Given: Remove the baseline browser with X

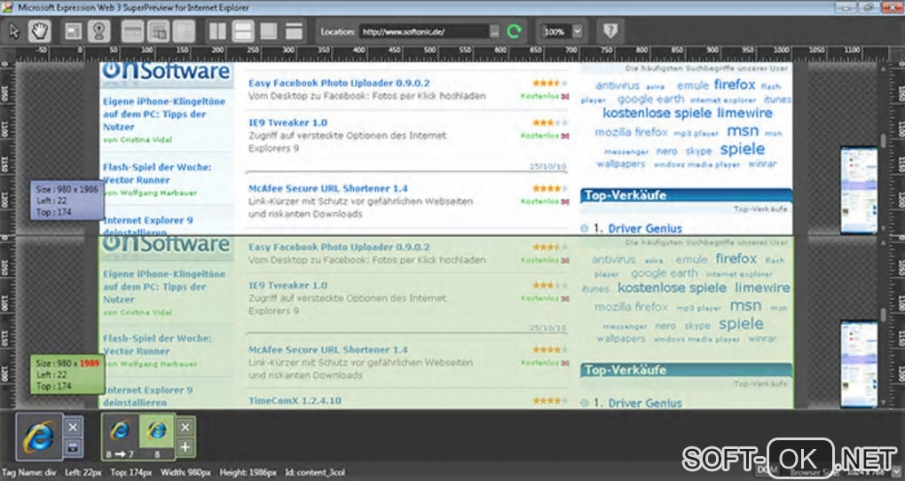Looking at the screenshot, I should pos(73,427).
